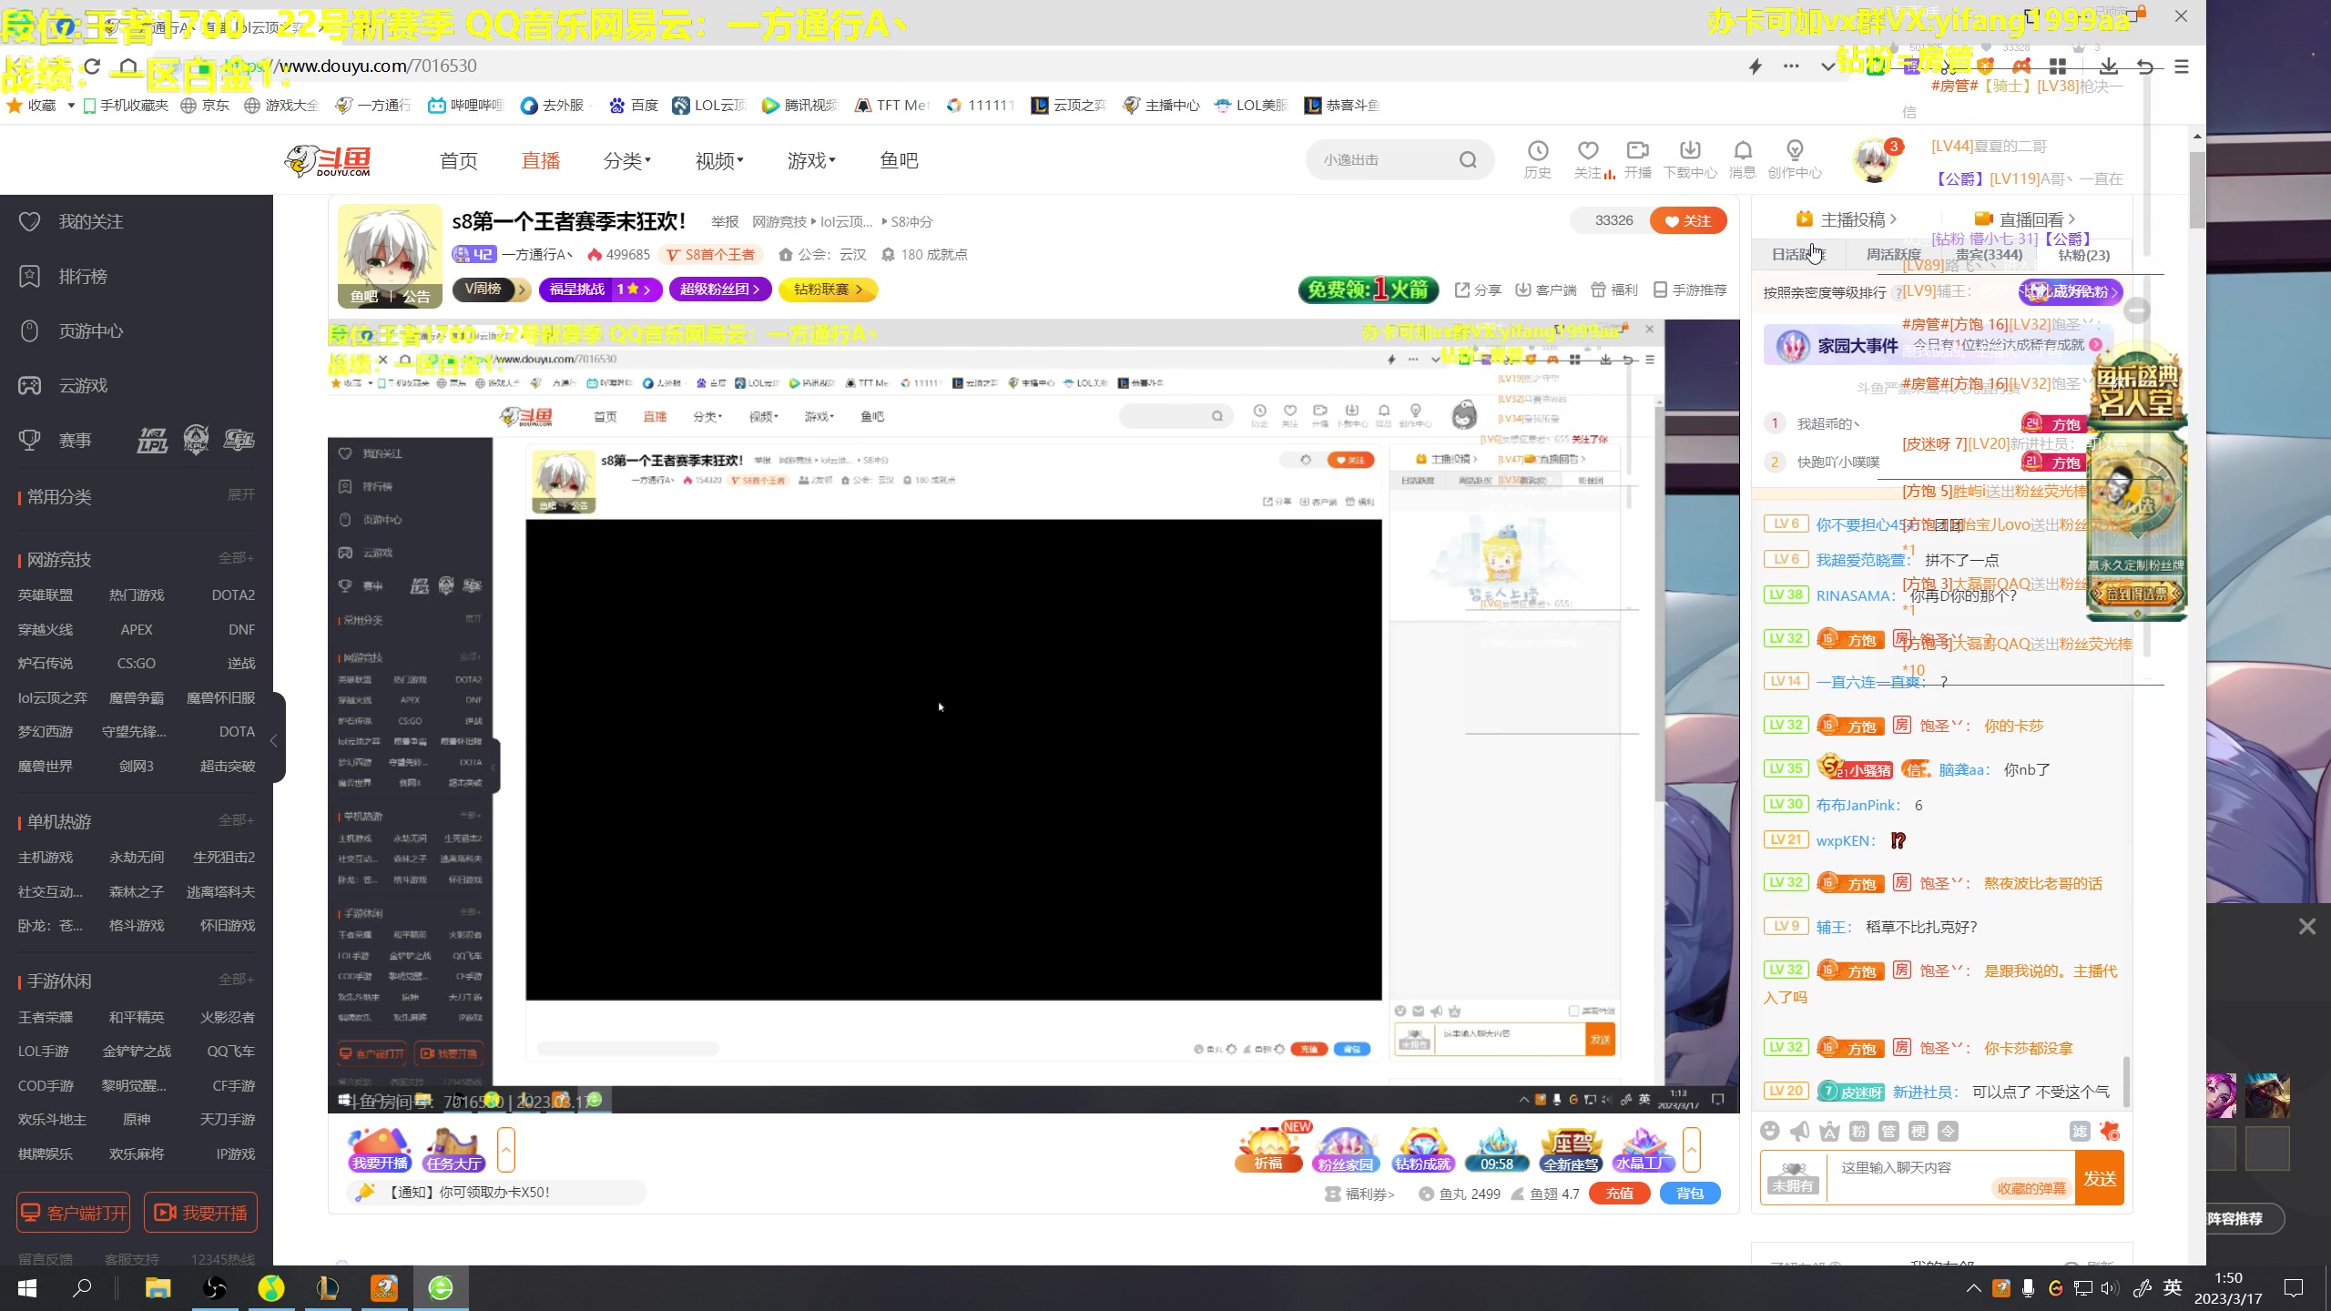The height and width of the screenshot is (1311, 2331).
Task: Show all 手游休闲 categories via 全部+
Action: [x=236, y=979]
